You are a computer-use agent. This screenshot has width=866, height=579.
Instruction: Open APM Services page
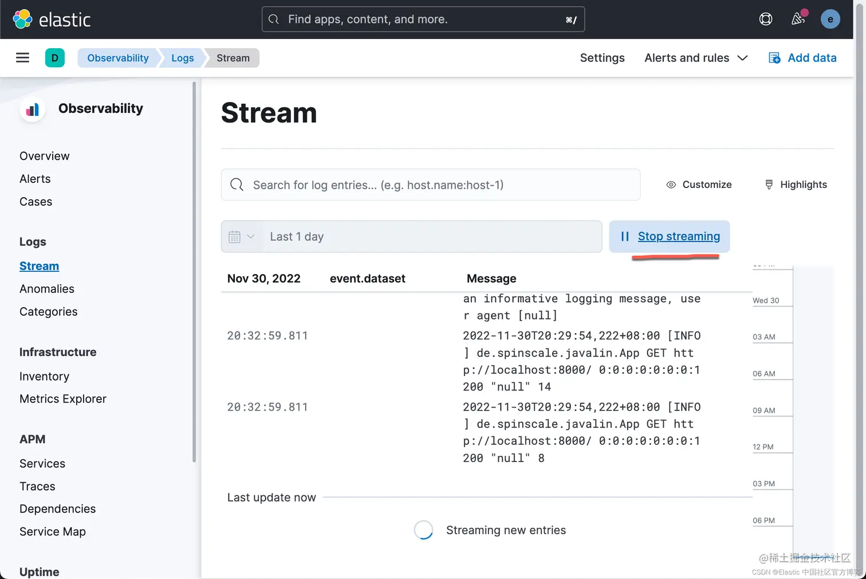coord(42,464)
